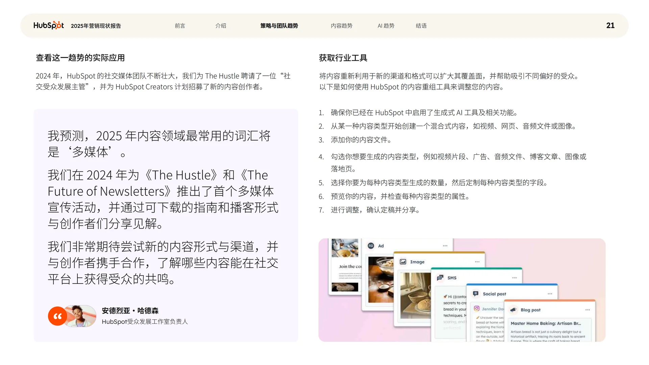This screenshot has height=365, width=649.
Task: Select 结语 in the navigation bar
Action: click(421, 25)
